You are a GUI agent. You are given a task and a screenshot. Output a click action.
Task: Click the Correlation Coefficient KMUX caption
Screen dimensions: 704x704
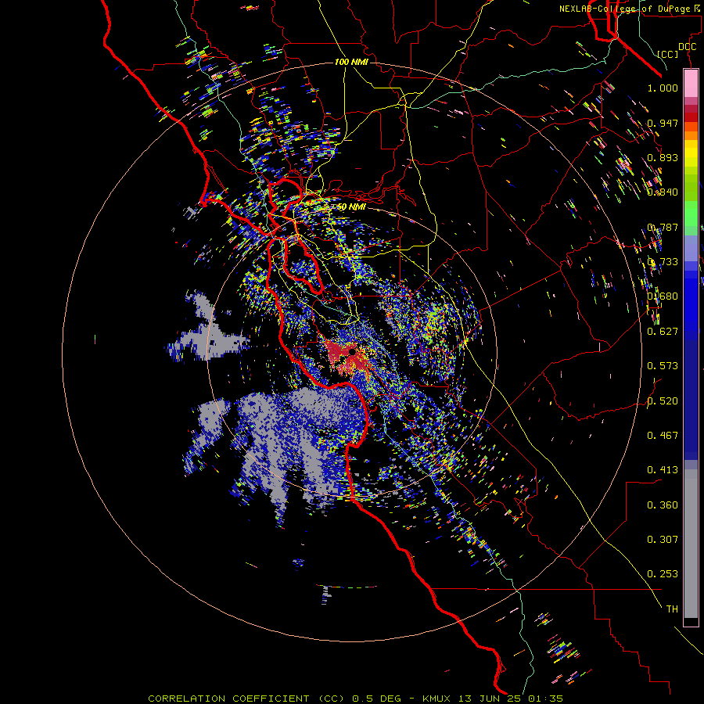pyautogui.click(x=355, y=699)
